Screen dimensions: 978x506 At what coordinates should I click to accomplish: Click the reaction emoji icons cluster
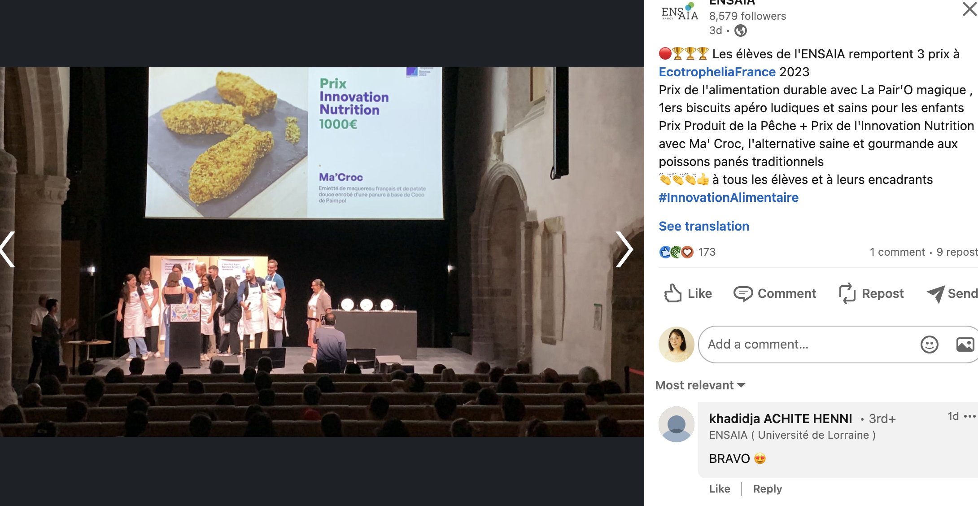click(x=676, y=252)
